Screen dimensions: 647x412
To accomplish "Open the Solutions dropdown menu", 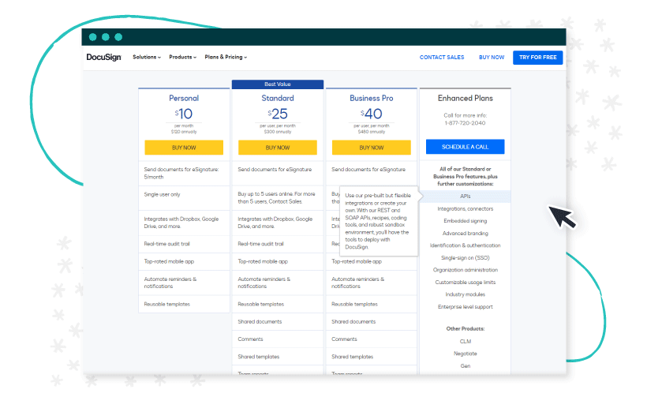I will (x=147, y=57).
